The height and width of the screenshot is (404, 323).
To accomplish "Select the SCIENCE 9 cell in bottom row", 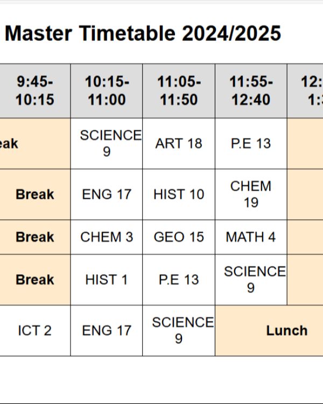I will [179, 331].
